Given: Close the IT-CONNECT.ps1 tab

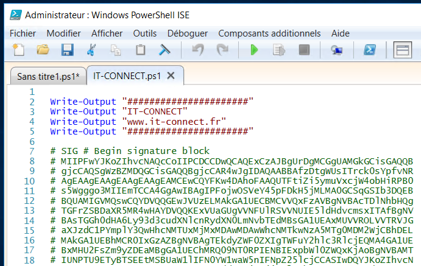Looking at the screenshot, I should tap(171, 75).
